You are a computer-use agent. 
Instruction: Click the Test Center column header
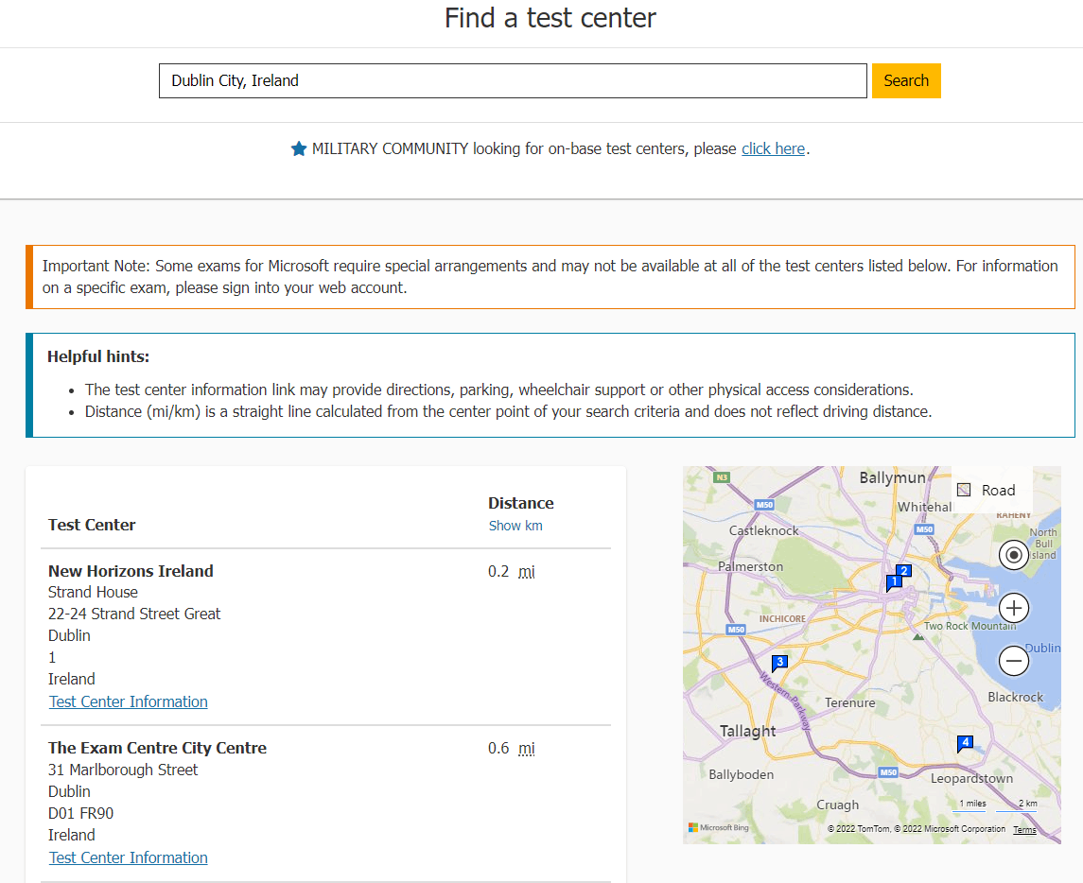92,525
